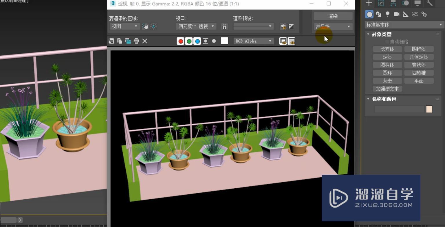Screen dimensions: 445x227
Task: Click the Clone Rendered Frame Window icon
Action: click(128, 41)
